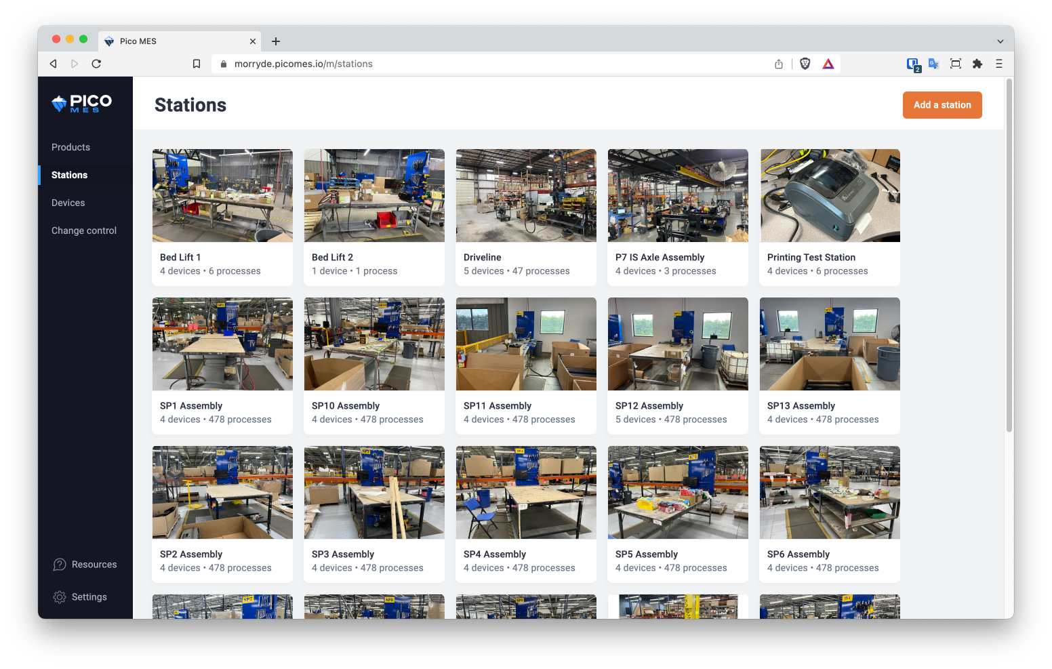1052x669 pixels.
Task: Open Resources help icon in sidebar
Action: coord(60,565)
